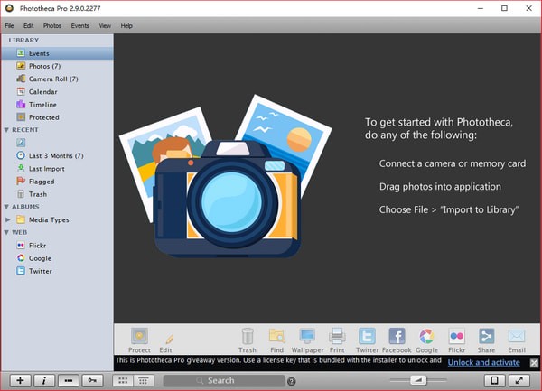The height and width of the screenshot is (391, 542).
Task: Switch to thumbnail grid view
Action: pyautogui.click(x=123, y=380)
